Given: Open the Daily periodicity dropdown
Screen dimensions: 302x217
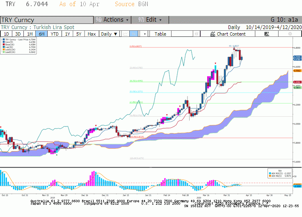Looking at the screenshot, I should 109,34.
